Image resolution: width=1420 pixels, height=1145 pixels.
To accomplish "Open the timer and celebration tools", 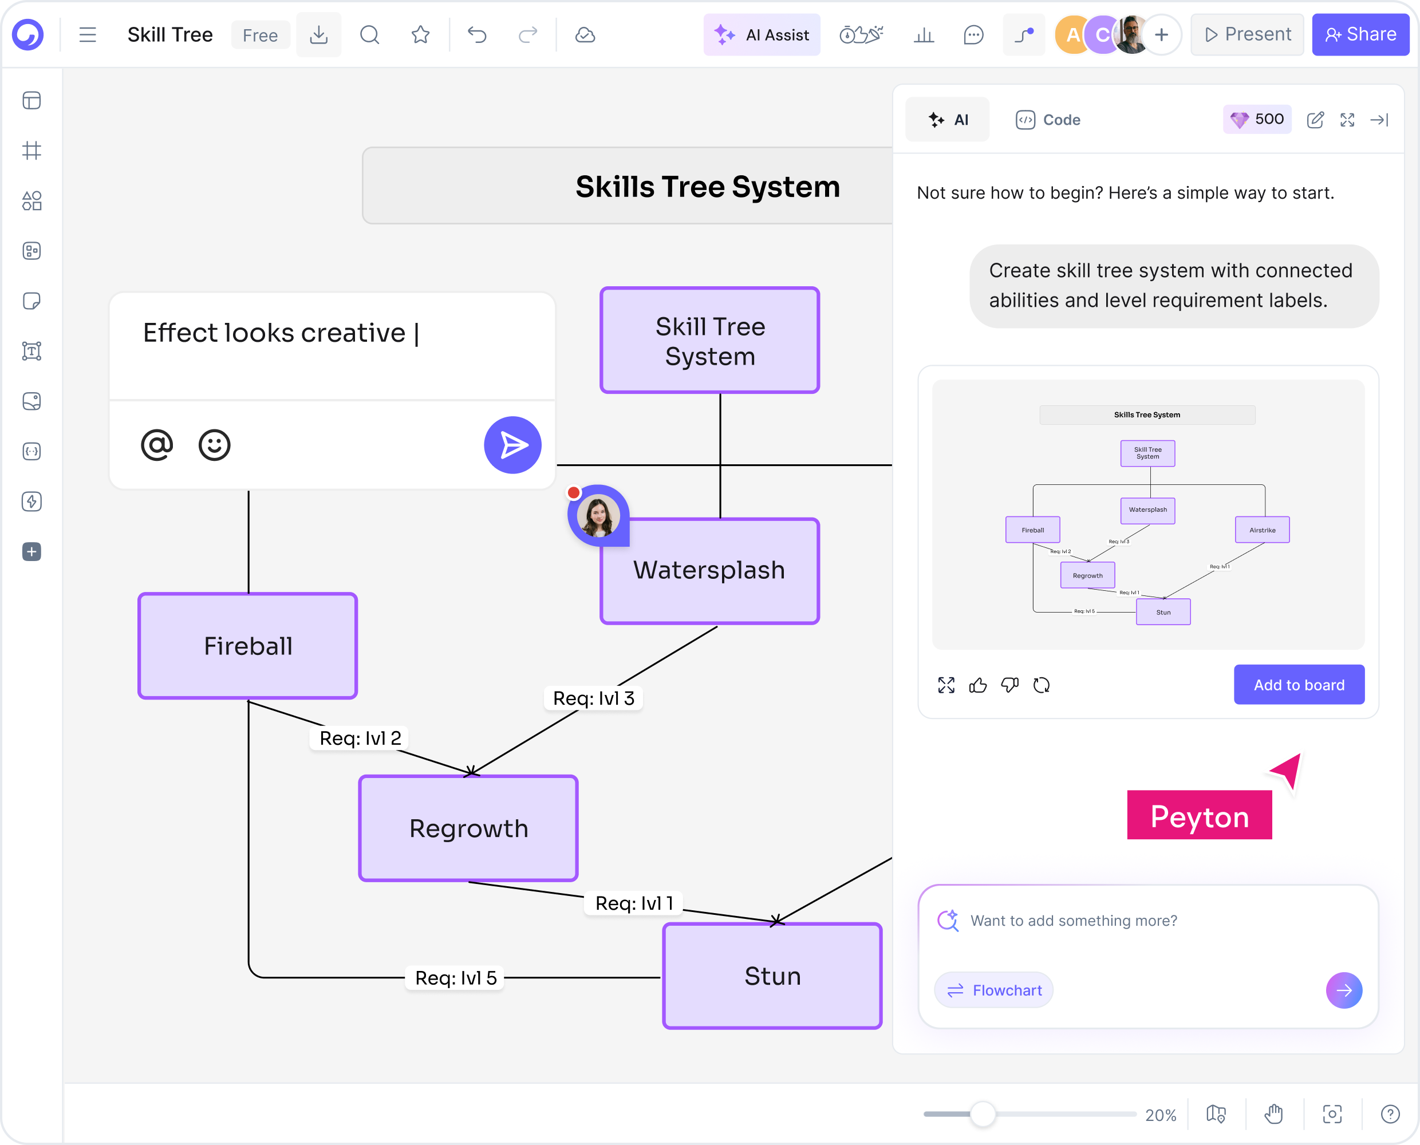I will (x=861, y=35).
